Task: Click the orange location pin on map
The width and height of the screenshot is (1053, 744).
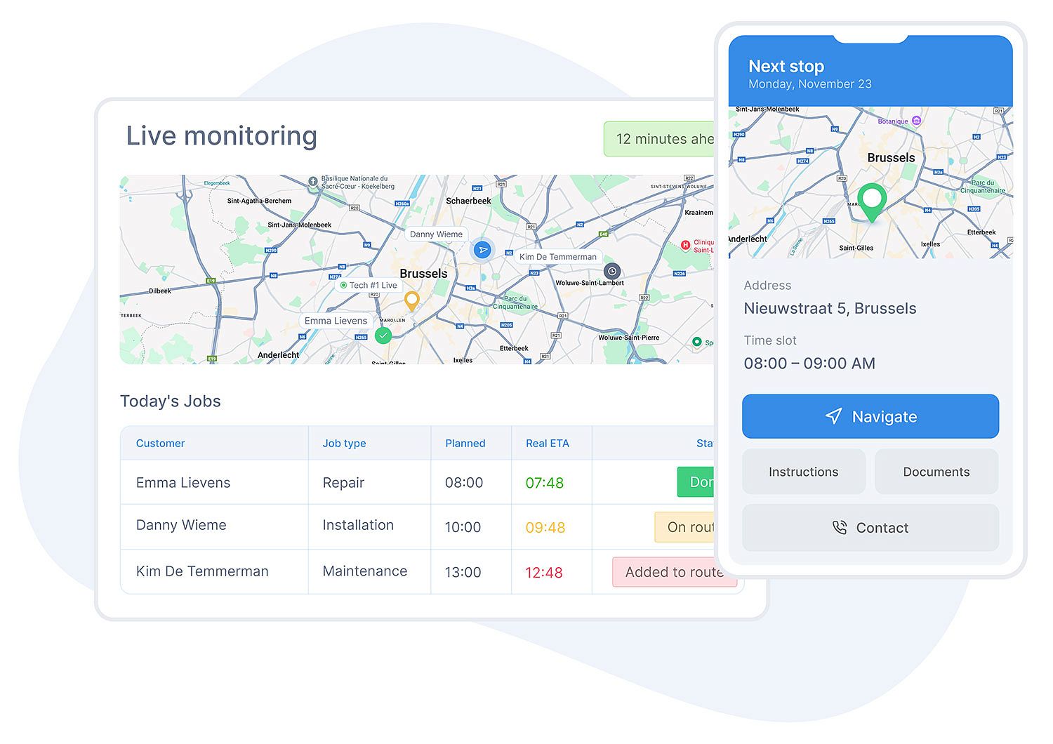Action: coord(412,301)
